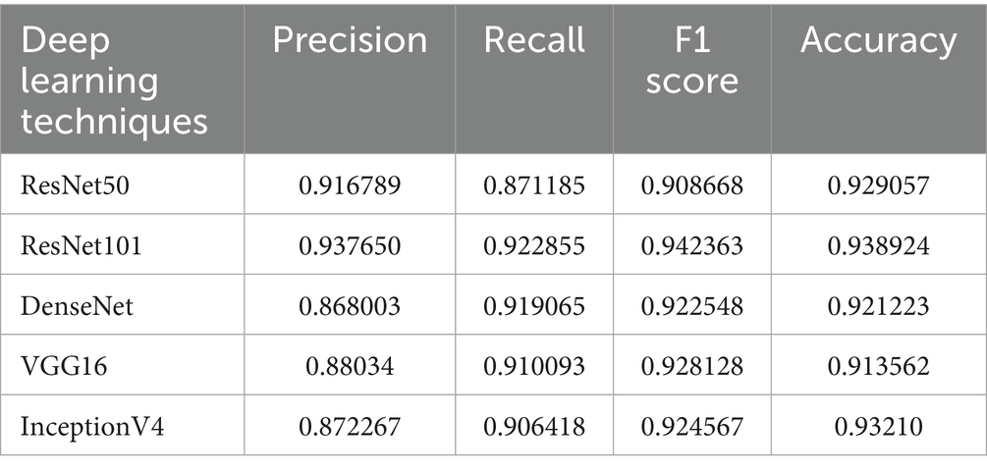This screenshot has width=987, height=473.
Task: Click DenseNet recall value 0.919065
Action: click(534, 305)
